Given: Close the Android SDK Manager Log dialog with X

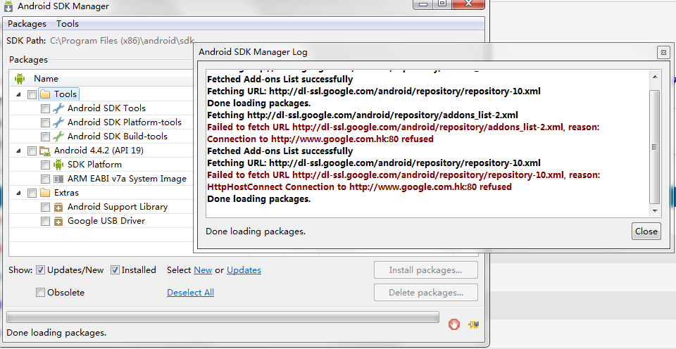Looking at the screenshot, I should (x=663, y=52).
